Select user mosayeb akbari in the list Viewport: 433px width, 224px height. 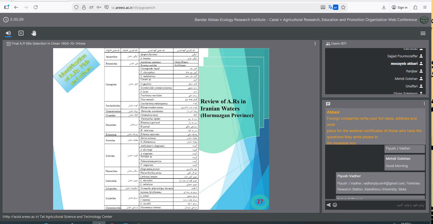click(404, 64)
